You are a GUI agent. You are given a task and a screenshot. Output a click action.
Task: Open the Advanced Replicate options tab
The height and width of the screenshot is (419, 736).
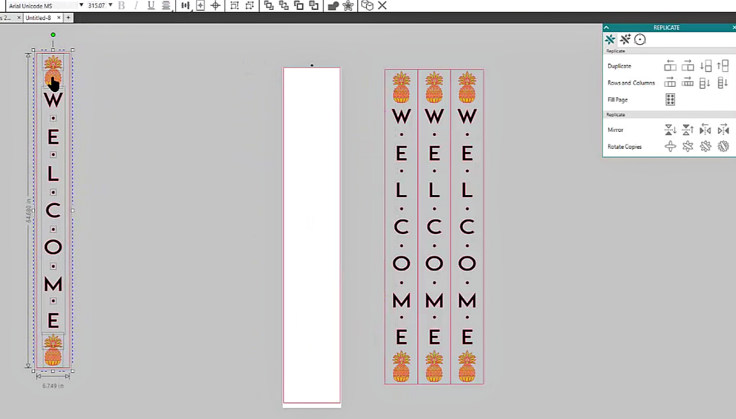coord(625,39)
